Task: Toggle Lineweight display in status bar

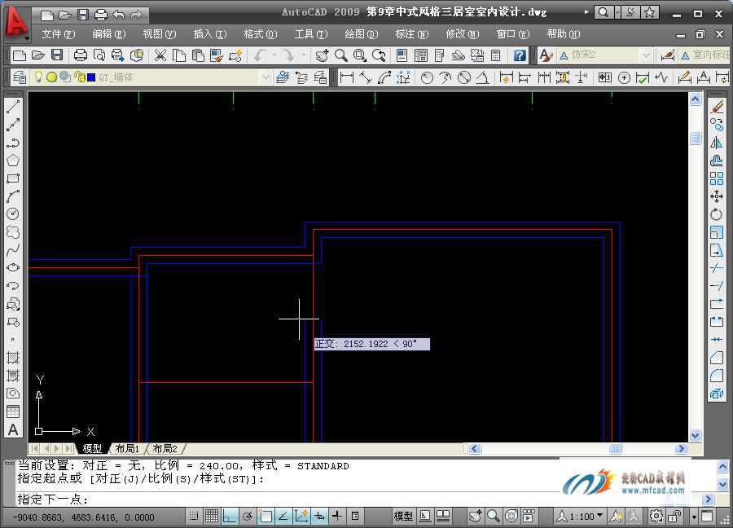Action: pyautogui.click(x=337, y=517)
